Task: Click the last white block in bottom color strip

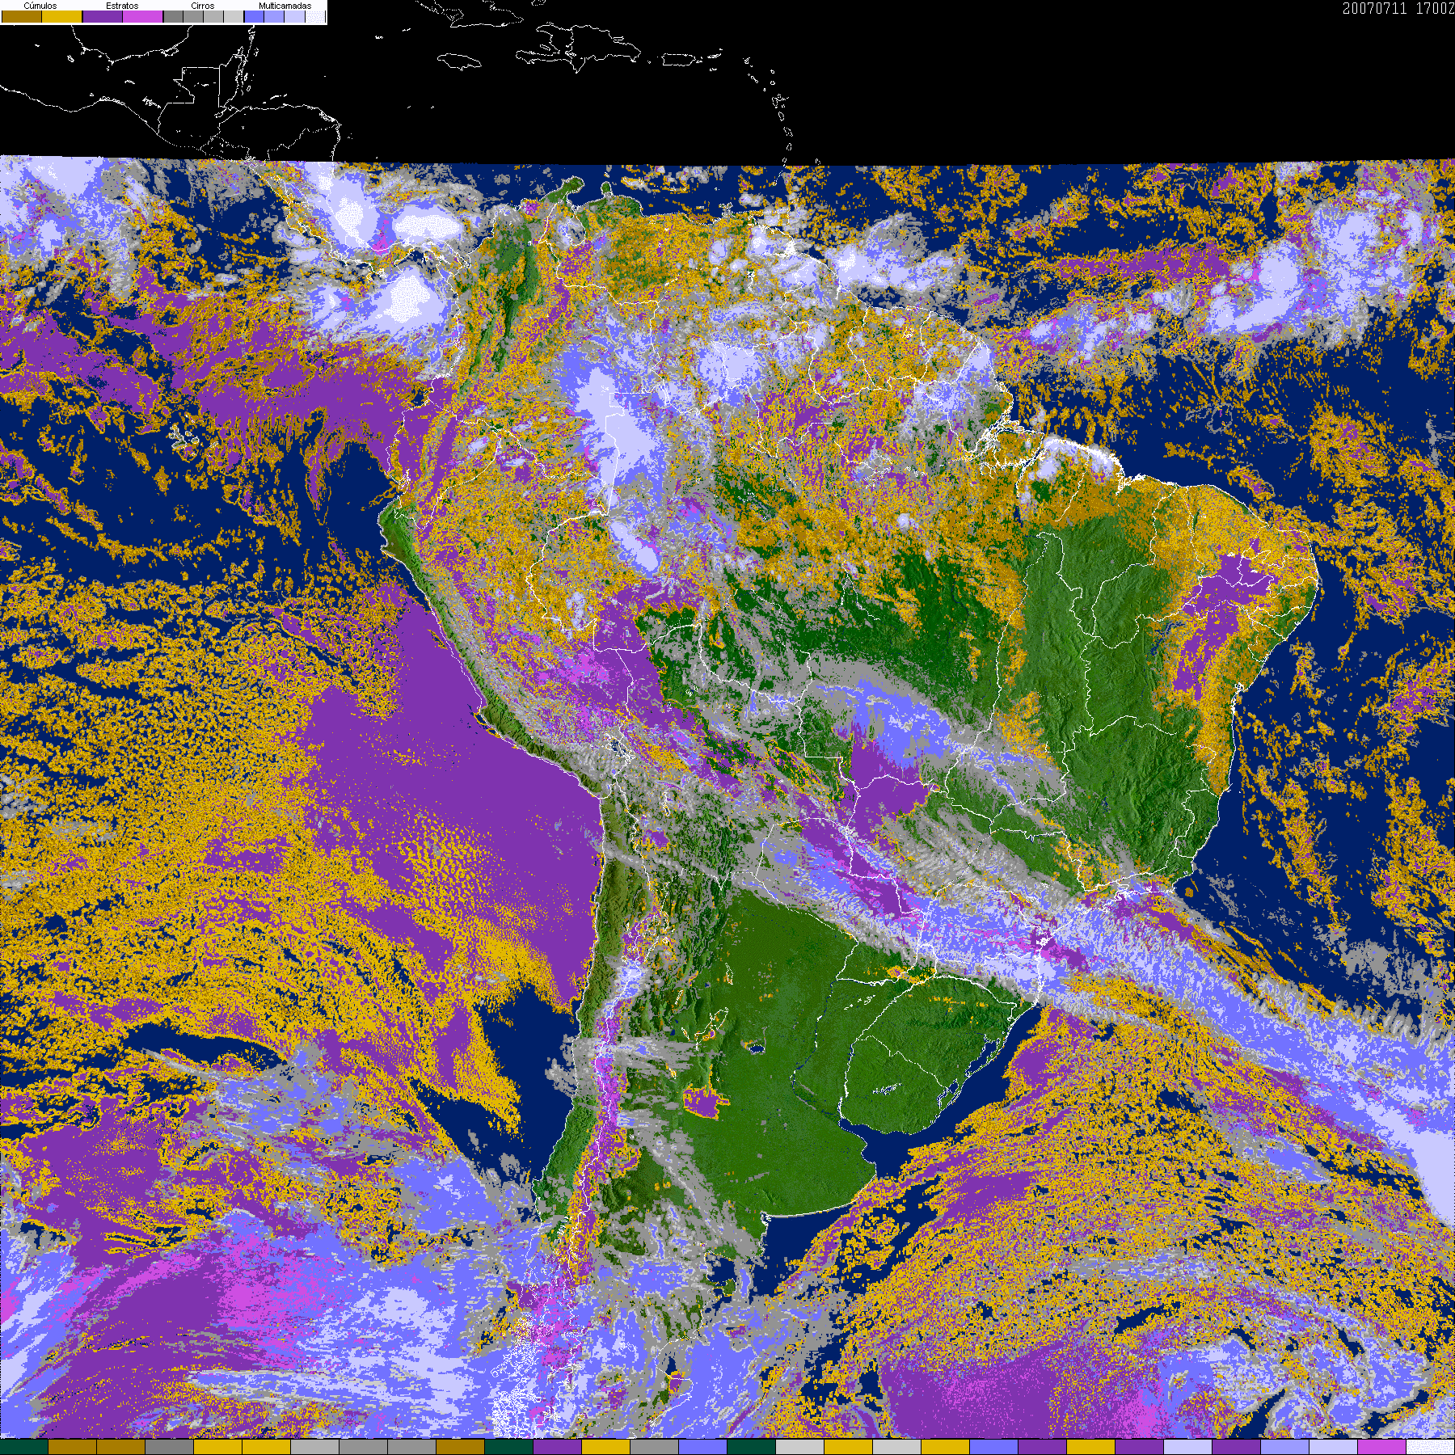Action: coord(1430,1447)
